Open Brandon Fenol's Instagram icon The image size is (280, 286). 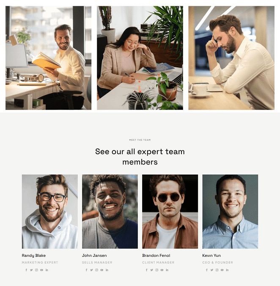point(157,270)
